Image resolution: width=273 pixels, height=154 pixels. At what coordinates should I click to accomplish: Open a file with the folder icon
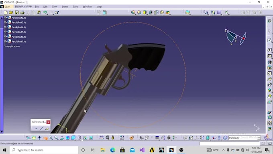point(11,12)
